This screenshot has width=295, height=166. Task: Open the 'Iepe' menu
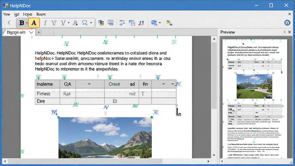pyautogui.click(x=27, y=14)
